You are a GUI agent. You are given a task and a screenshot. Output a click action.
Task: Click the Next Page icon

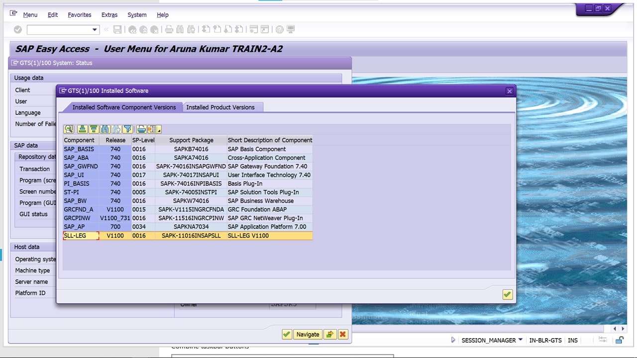coord(227,30)
